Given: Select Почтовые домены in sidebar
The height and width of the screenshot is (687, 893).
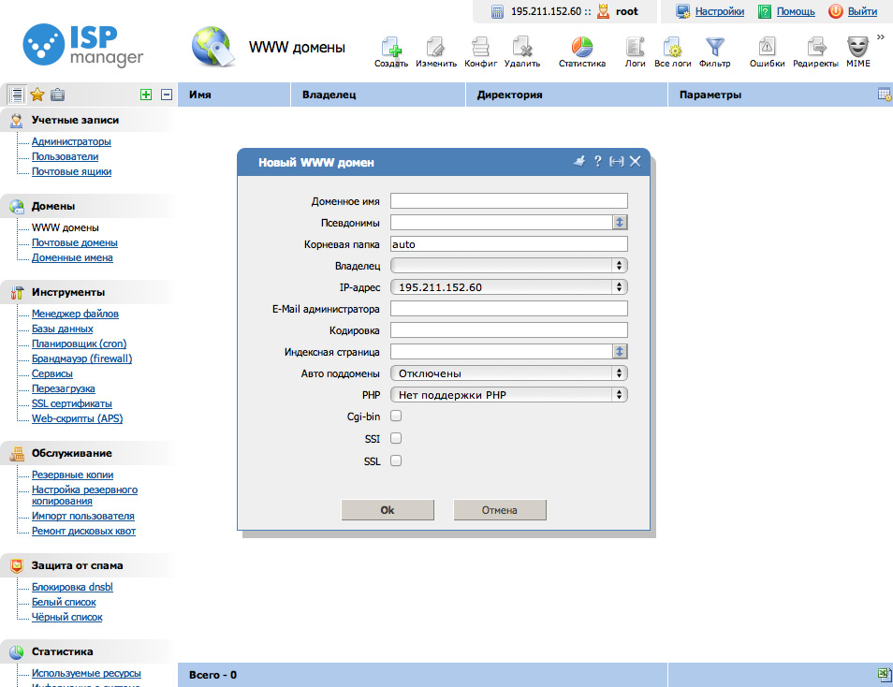Looking at the screenshot, I should [x=75, y=242].
